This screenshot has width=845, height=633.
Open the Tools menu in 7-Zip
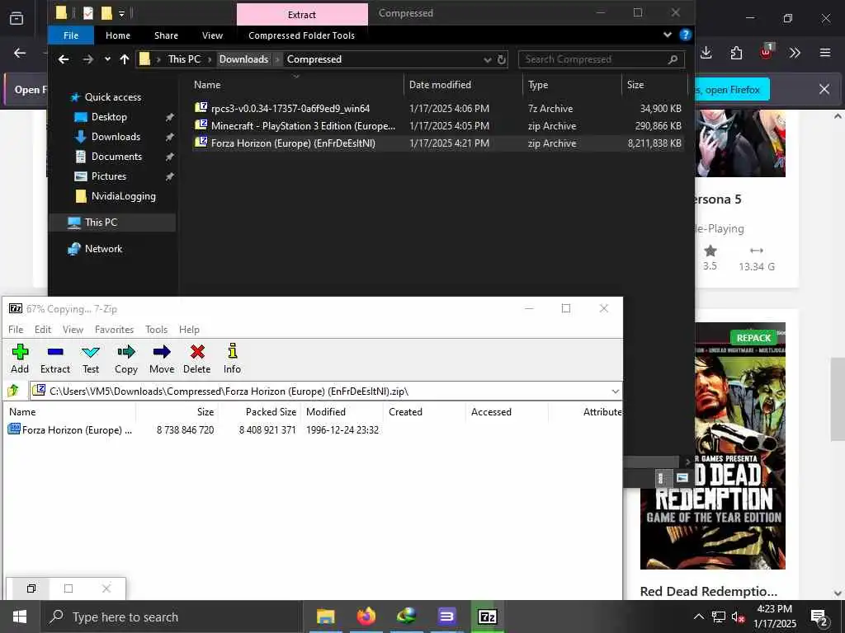pos(156,330)
